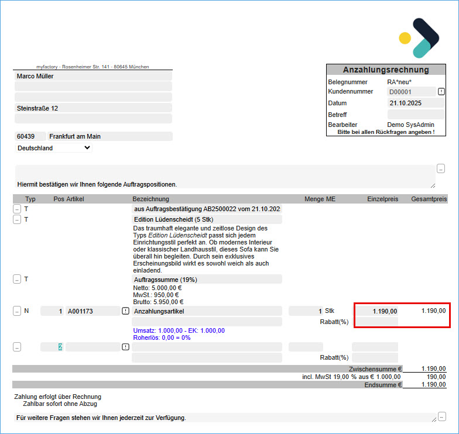Select the Einzelpreis field with 1.190,00
Viewport: 459px width, 434px height.
tap(376, 311)
